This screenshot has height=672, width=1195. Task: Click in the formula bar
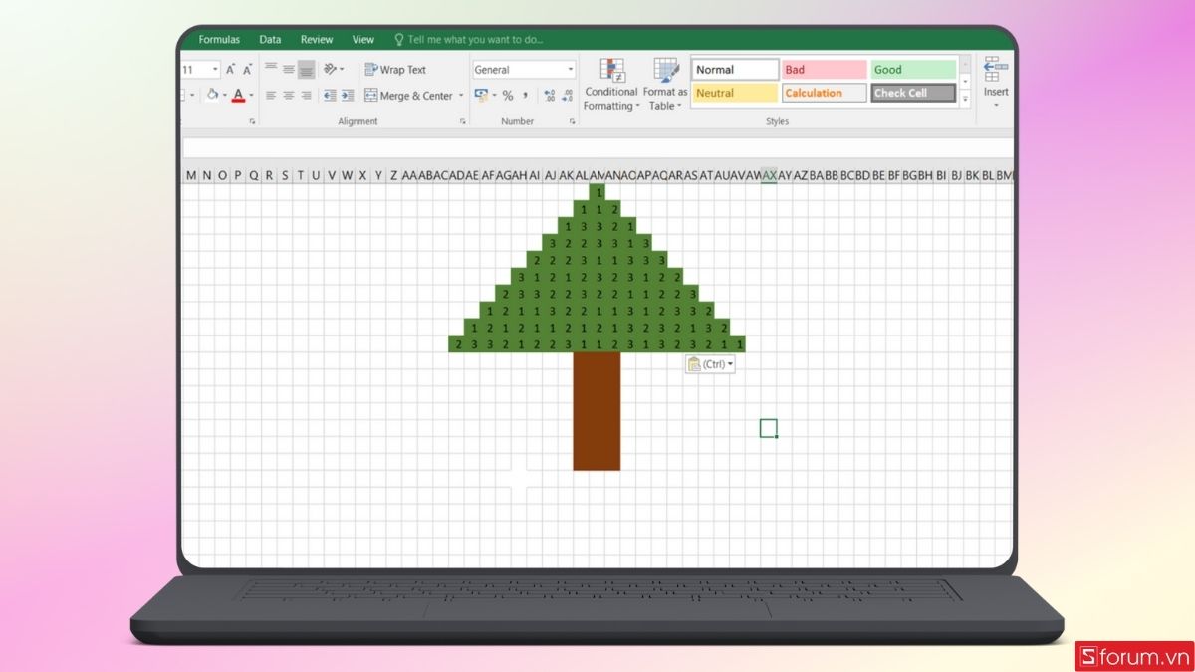(597, 148)
